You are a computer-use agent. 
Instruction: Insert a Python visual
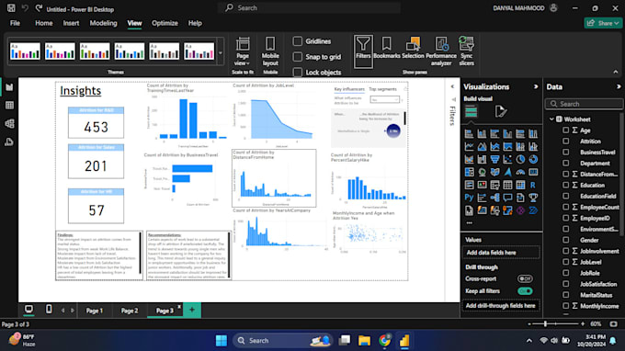(x=469, y=198)
